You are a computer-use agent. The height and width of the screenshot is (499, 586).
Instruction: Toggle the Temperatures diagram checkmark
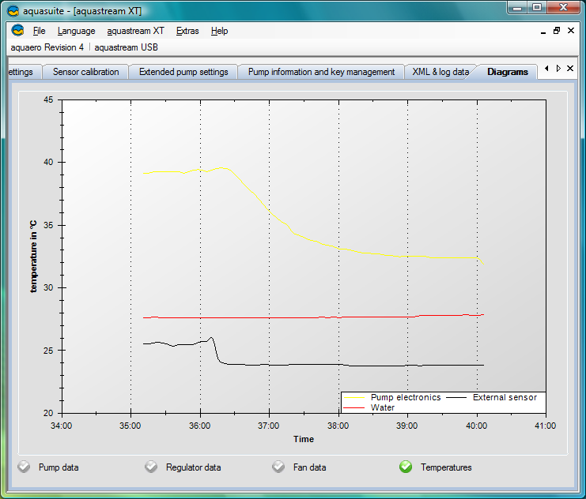[x=406, y=467]
